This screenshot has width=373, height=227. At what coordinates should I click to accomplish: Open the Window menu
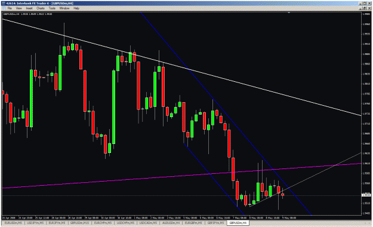[64, 8]
